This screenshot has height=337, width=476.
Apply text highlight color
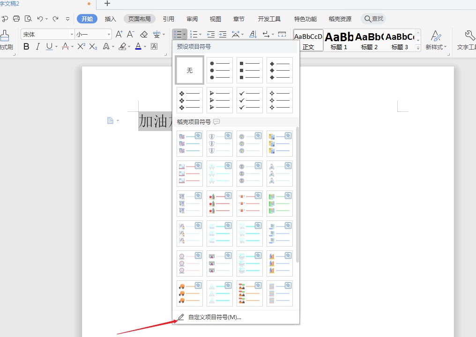tap(122, 46)
